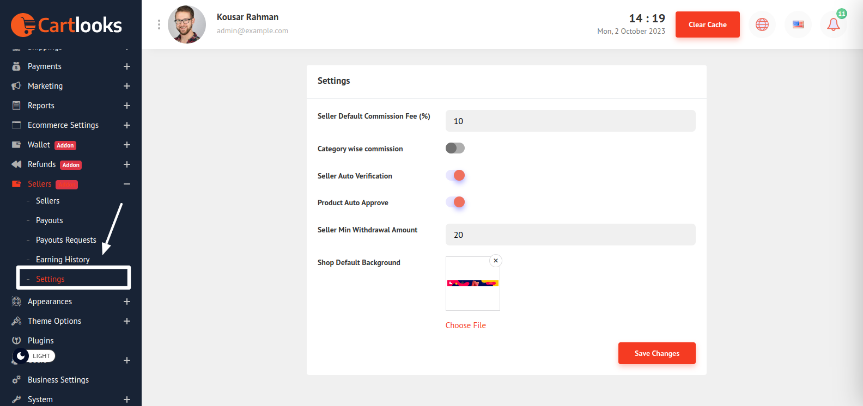
Task: Click the notification bell icon
Action: 833,24
